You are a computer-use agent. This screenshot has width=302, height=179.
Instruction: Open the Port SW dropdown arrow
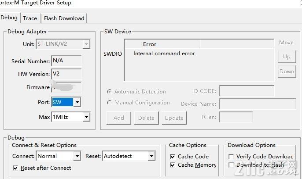[x=77, y=102]
